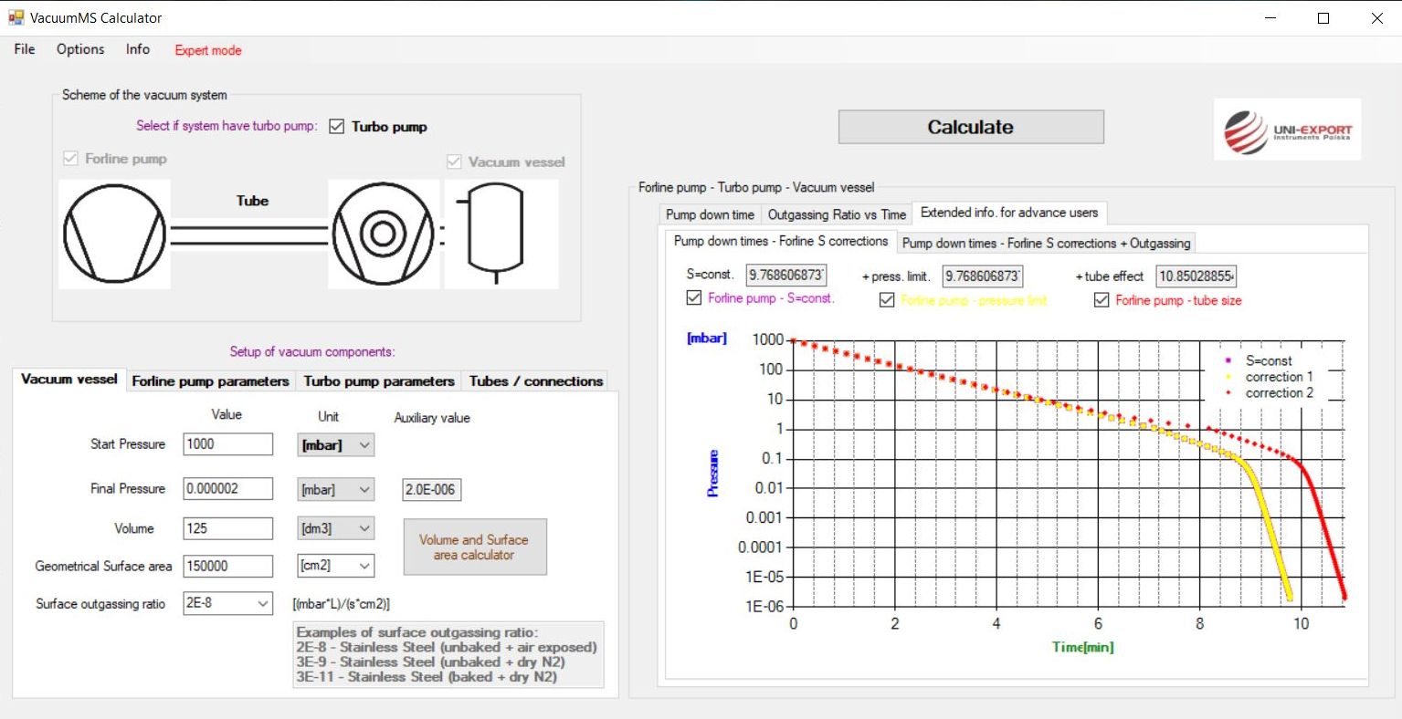The height and width of the screenshot is (719, 1402).
Task: Select Extended info. for advance users tab
Action: pos(1009,213)
